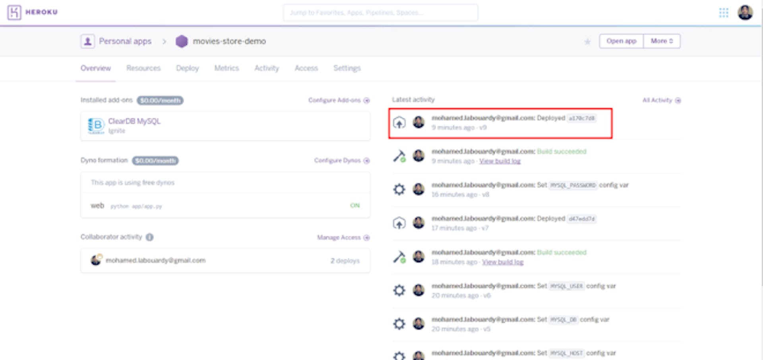Click the build hammer icon for 18 minutes ago
This screenshot has width=763, height=360.
399,257
